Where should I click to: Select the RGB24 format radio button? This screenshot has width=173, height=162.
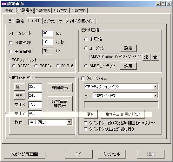click(36, 66)
